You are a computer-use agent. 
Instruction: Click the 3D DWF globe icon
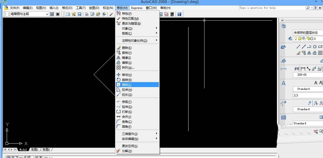coord(104,14)
